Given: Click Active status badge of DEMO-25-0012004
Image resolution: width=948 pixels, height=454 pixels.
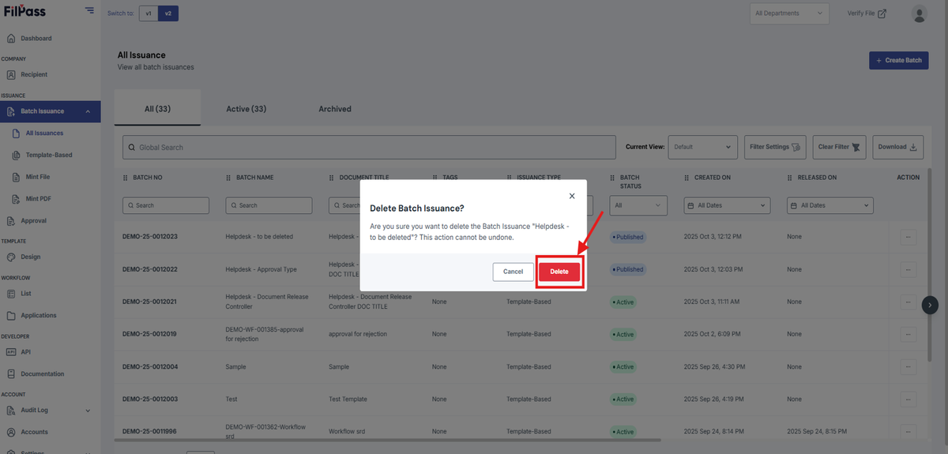Looking at the screenshot, I should point(623,366).
